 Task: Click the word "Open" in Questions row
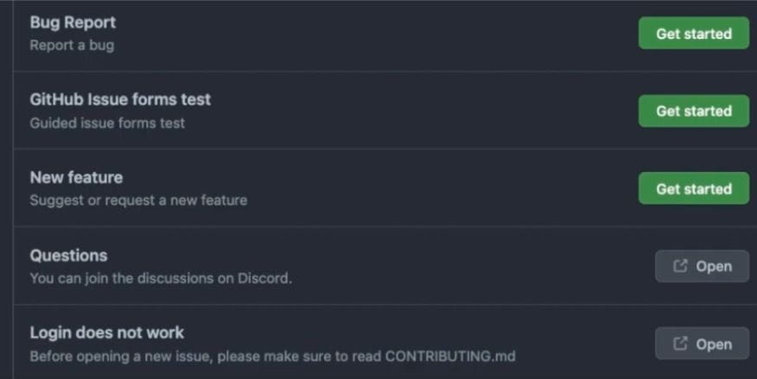714,266
